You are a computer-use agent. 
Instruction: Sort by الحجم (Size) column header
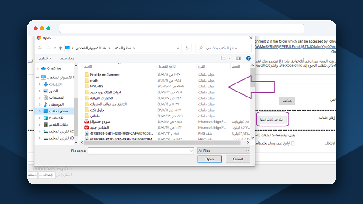(x=235, y=66)
